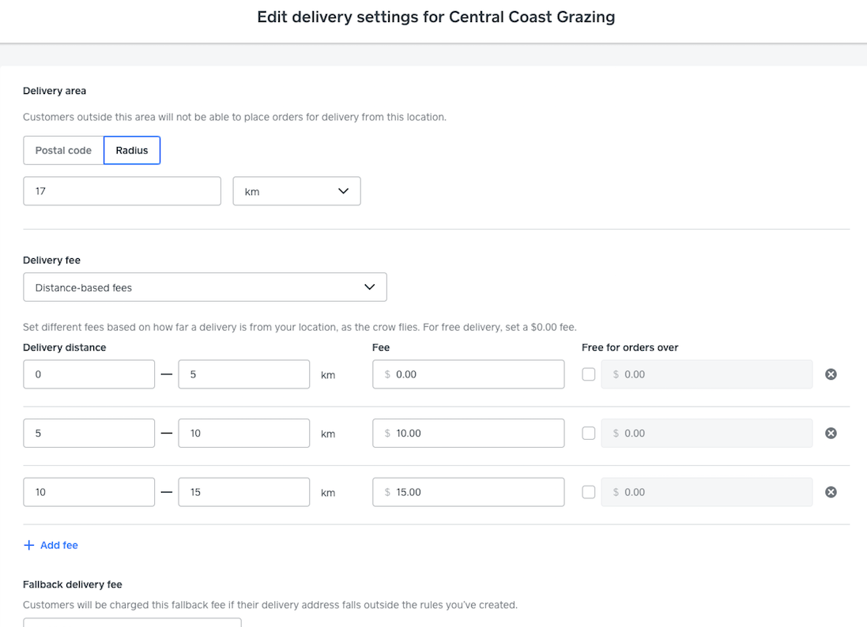Click the page title Edit delivery settings
The image size is (867, 627).
436,17
